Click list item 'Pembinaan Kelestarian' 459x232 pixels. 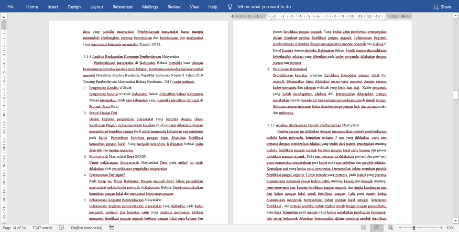tap(290, 69)
